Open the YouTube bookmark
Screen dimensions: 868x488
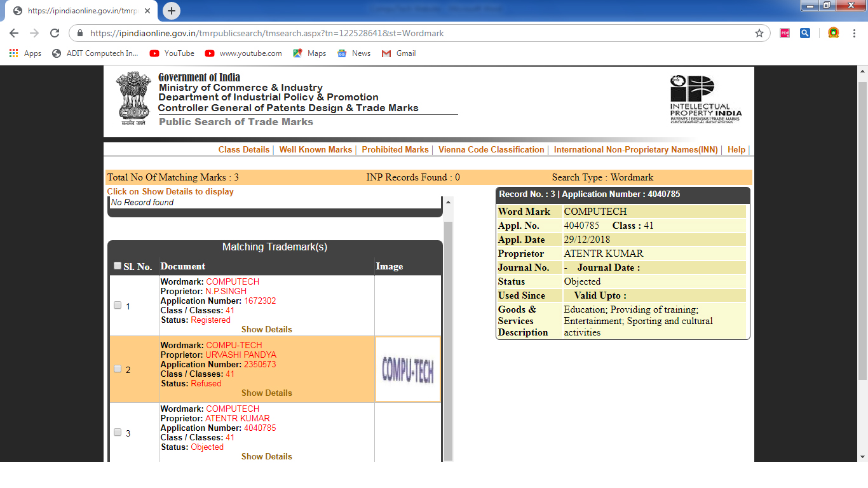172,53
